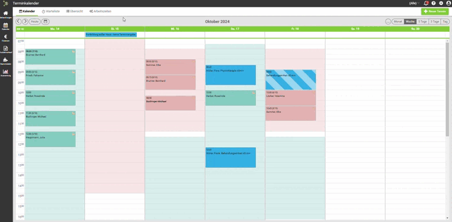Open the settings gear icon
452x222 pixels.
pos(441,3)
